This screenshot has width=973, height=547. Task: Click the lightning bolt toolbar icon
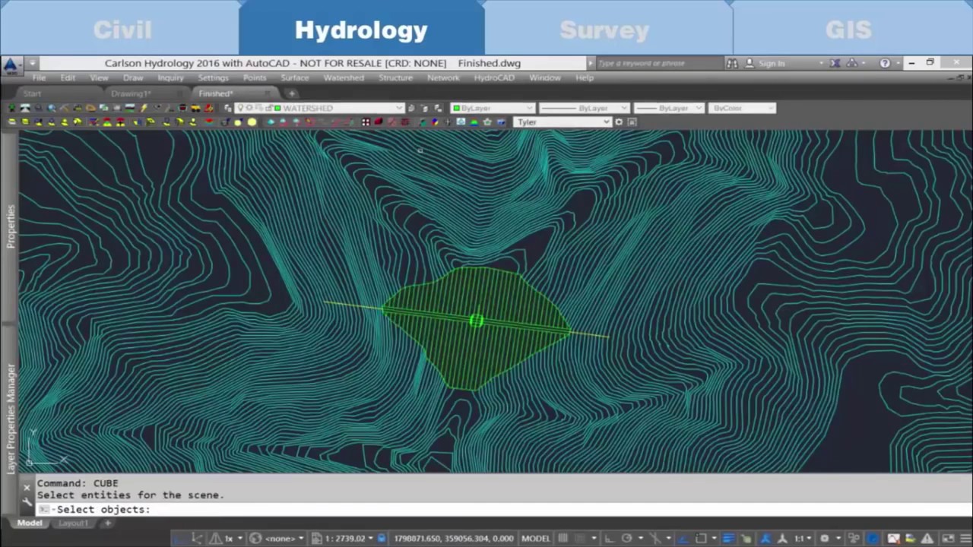(x=143, y=108)
